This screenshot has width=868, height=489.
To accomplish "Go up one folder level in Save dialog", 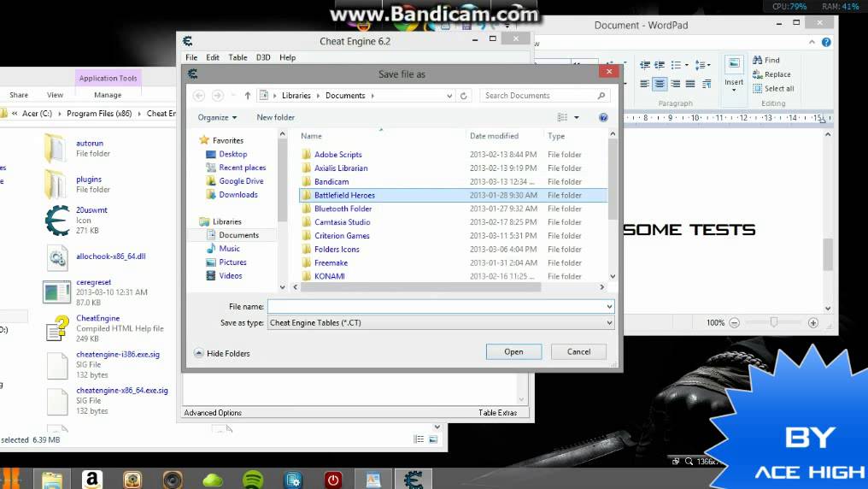I will click(x=248, y=96).
